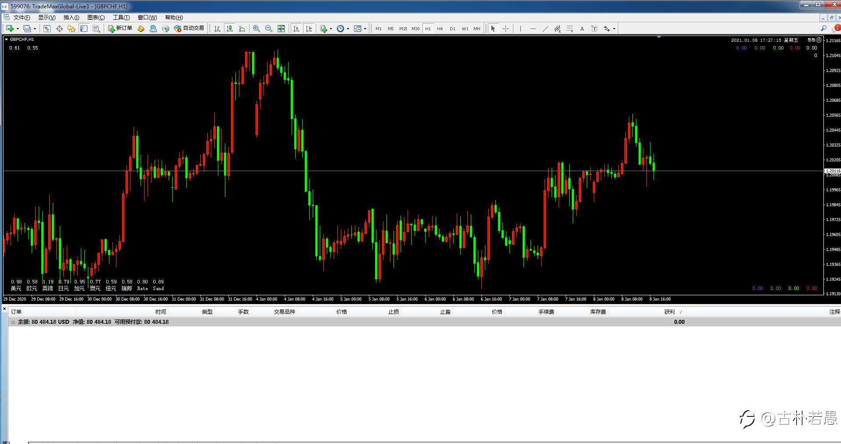
Task: Open the Signals broadcast icon
Action: click(166, 29)
